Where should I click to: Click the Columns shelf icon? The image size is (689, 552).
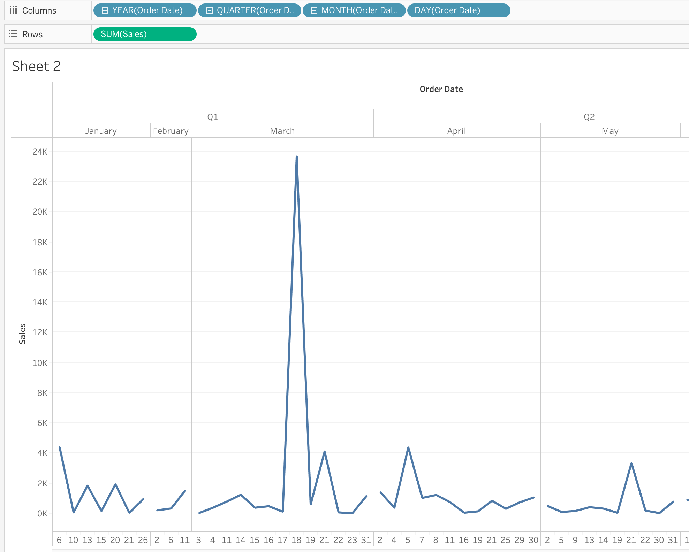(13, 10)
